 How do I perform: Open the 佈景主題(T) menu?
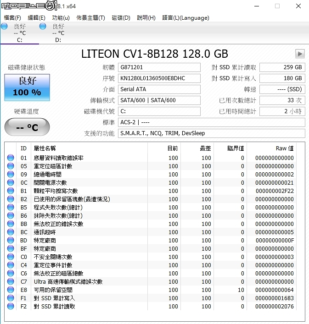(x=90, y=18)
